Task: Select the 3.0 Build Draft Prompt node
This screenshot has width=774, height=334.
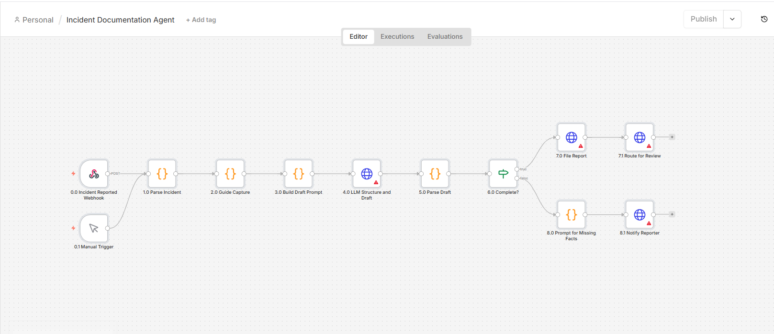Action: coord(299,174)
